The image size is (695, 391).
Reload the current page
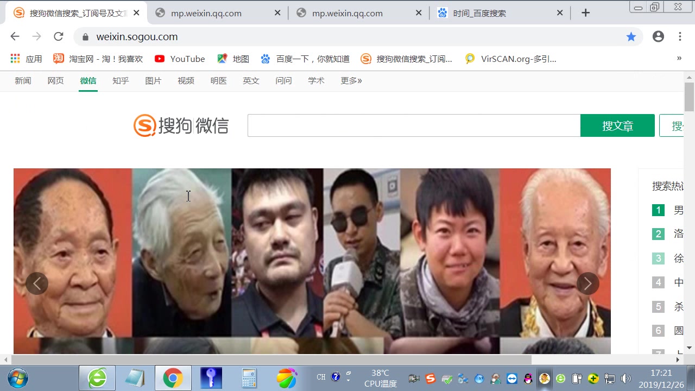[59, 37]
